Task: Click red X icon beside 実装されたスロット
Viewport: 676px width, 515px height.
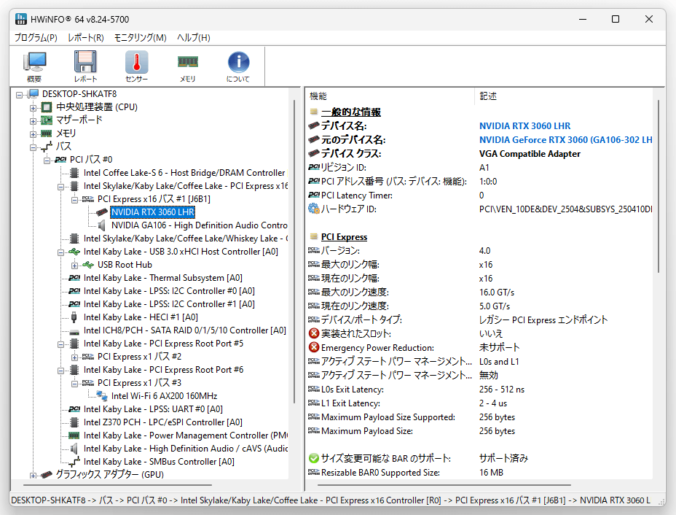Action: [x=314, y=333]
